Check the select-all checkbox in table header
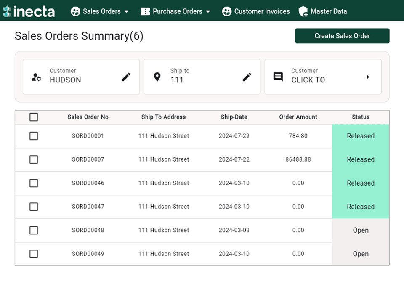404x292 pixels. pyautogui.click(x=34, y=117)
